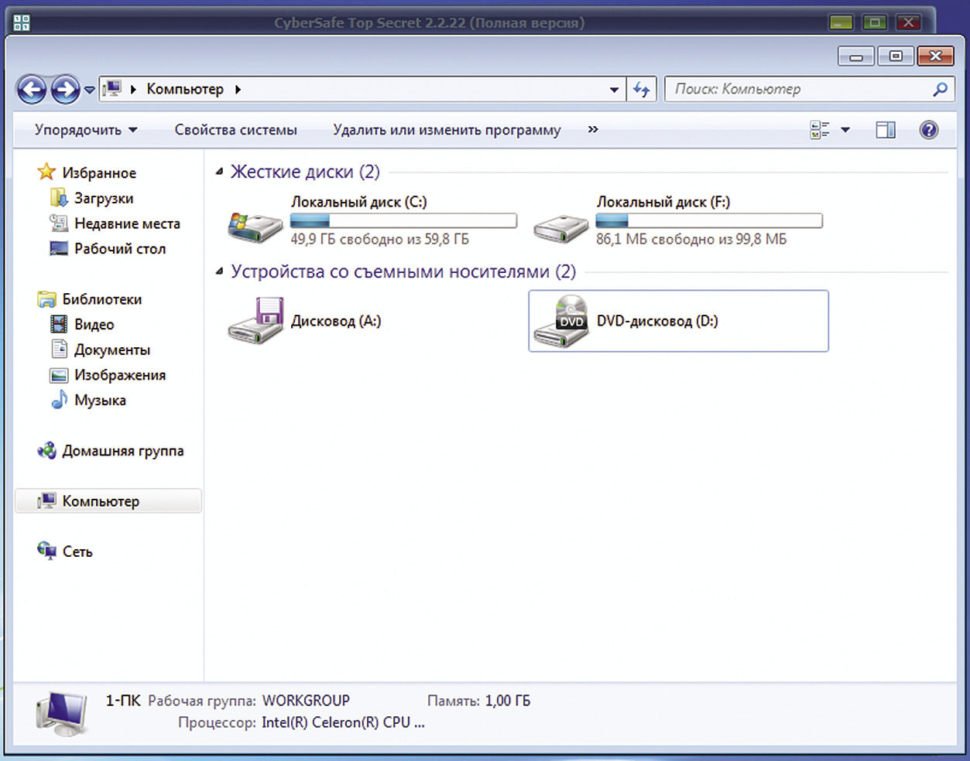Open the address bar history dropdown
Viewport: 970px width, 761px height.
click(614, 90)
